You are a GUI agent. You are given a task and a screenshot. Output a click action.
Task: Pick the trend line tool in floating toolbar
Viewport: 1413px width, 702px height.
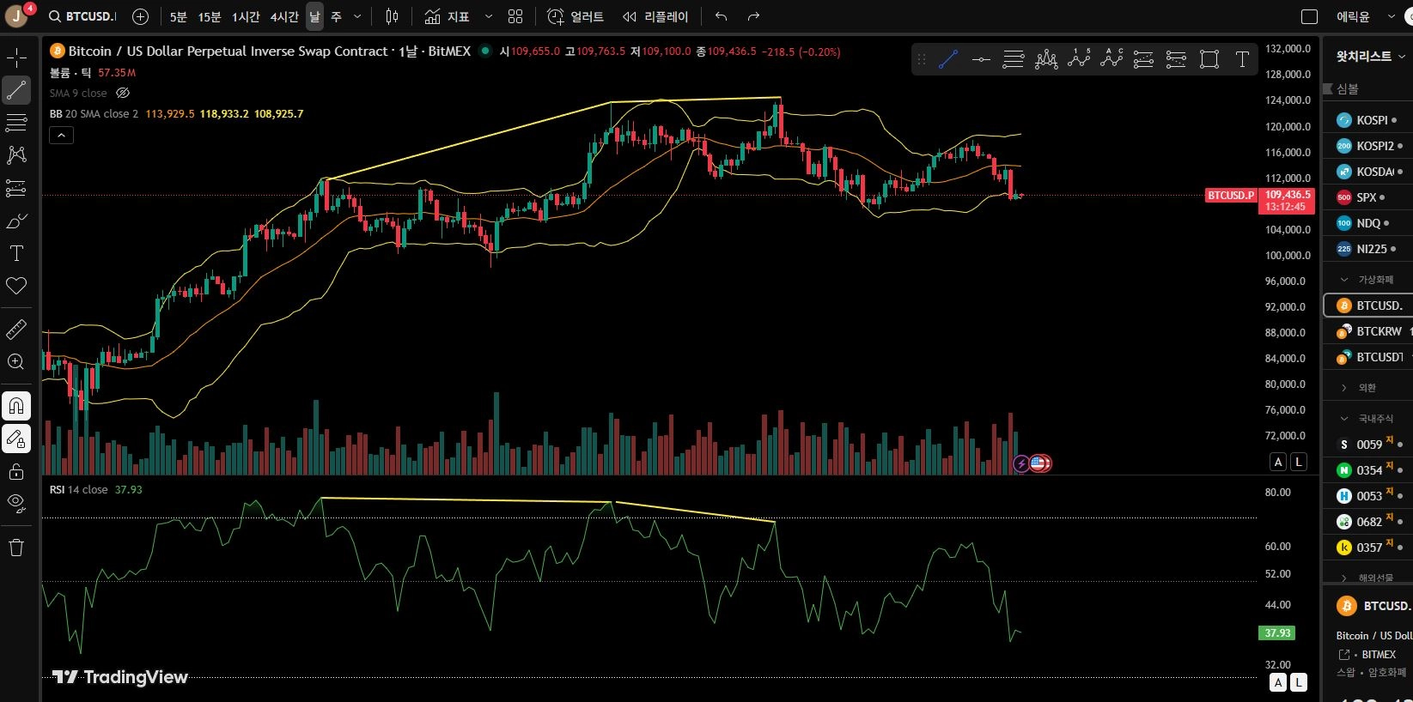click(948, 59)
